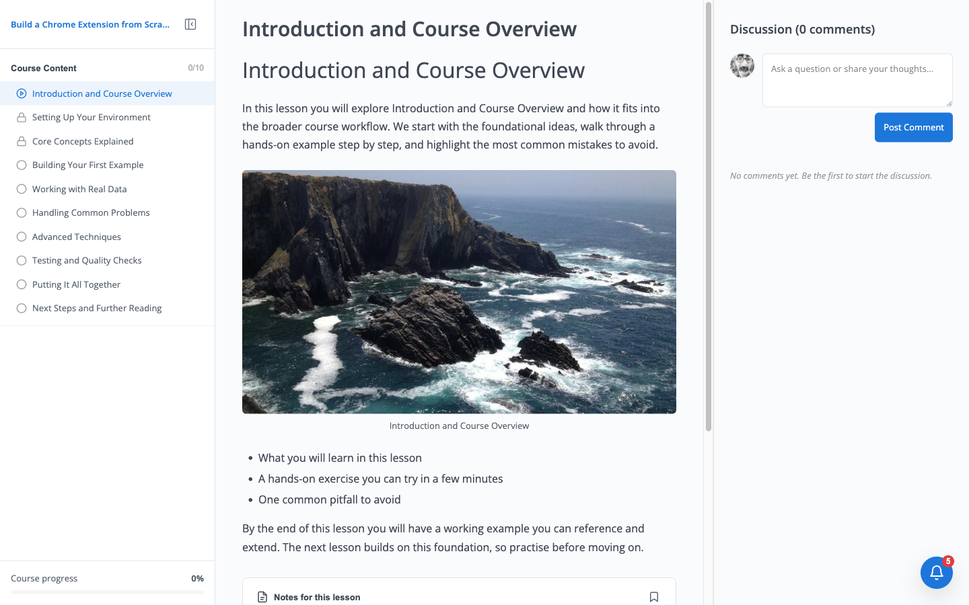Click the 0% course progress value
Screen dimensions: 969x605
[x=197, y=578]
